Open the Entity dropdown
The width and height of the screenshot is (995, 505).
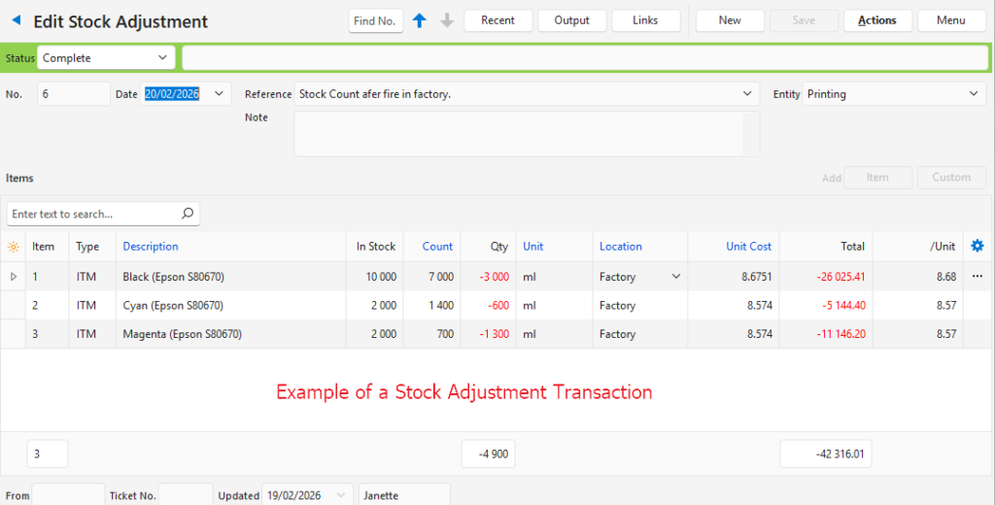974,94
